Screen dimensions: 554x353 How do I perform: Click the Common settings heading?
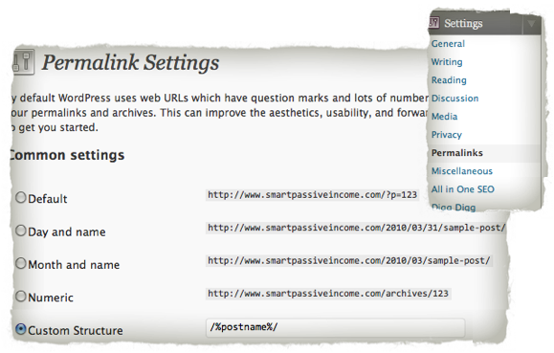(x=67, y=155)
